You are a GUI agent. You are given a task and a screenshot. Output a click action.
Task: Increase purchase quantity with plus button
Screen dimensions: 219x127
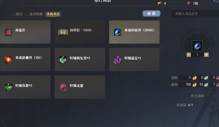(206, 55)
